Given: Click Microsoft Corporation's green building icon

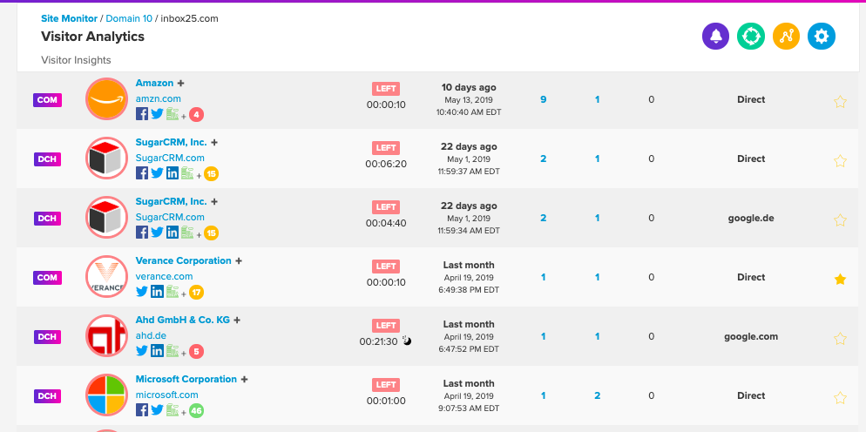Looking at the screenshot, I should 173,409.
